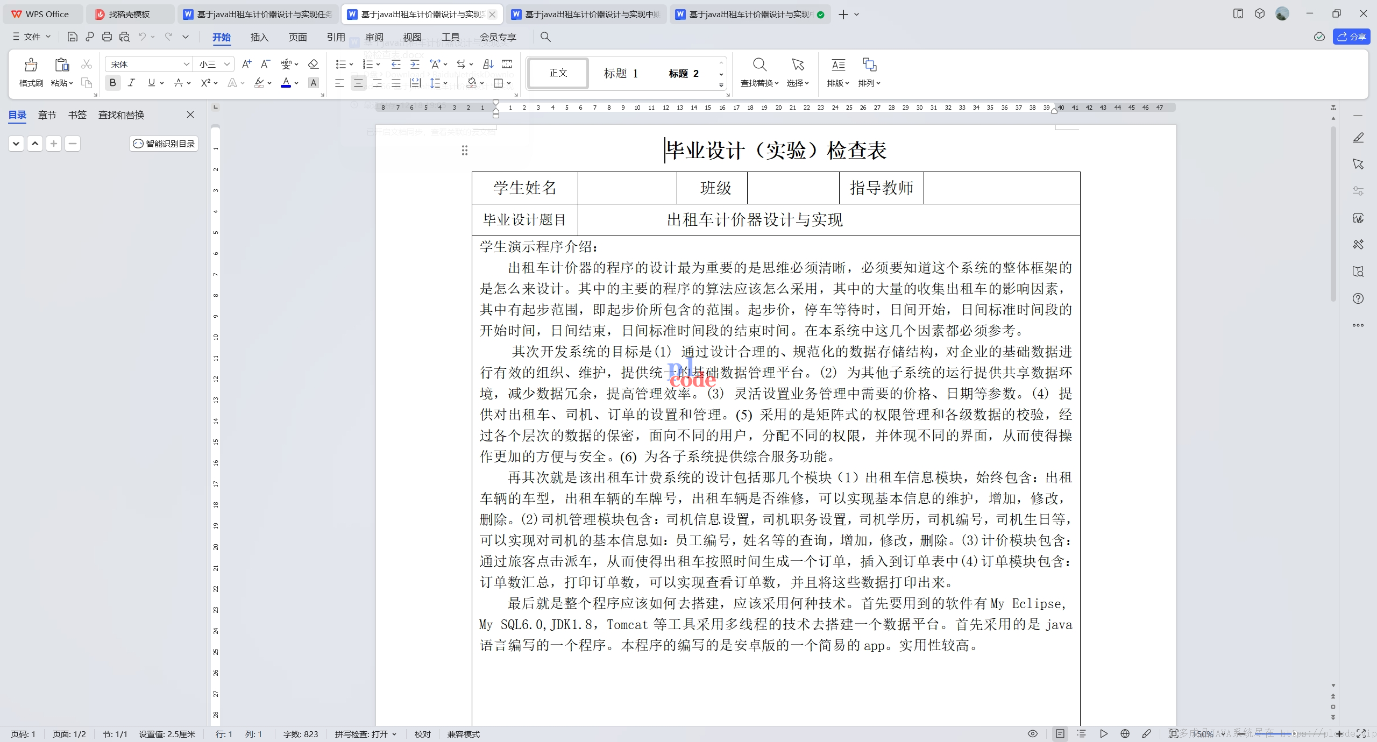Click the web layout globe icon in status bar
Image resolution: width=1377 pixels, height=742 pixels.
(1125, 733)
